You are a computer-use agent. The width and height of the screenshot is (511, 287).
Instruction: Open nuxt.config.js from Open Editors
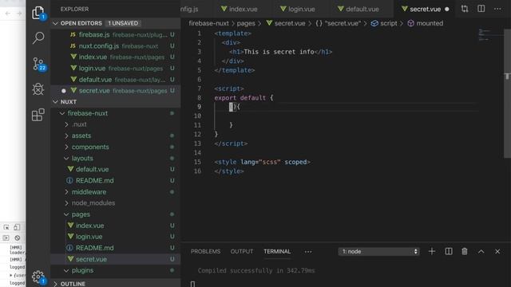[x=115, y=46]
